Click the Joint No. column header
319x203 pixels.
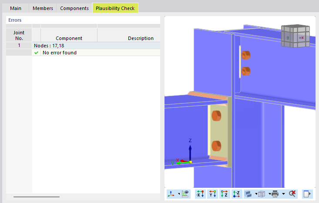tap(19, 35)
